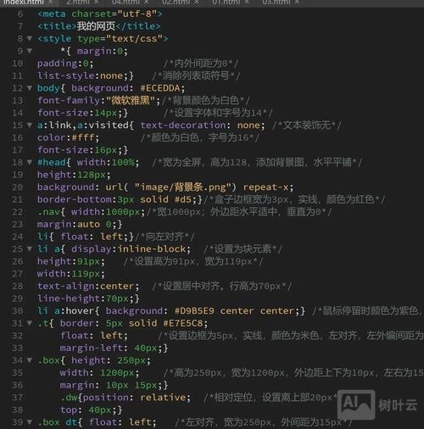Click the meta charset="utf-8" text
The image size is (424, 429).
coord(100,14)
